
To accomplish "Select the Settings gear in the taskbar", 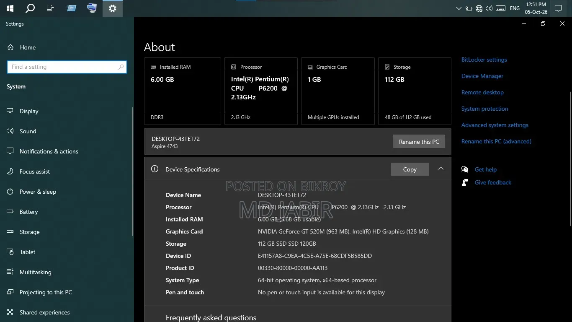I will (112, 8).
